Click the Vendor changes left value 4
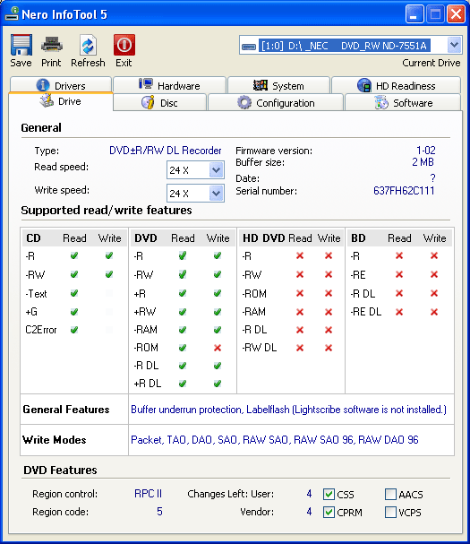The height and width of the screenshot is (544, 470). click(x=309, y=512)
